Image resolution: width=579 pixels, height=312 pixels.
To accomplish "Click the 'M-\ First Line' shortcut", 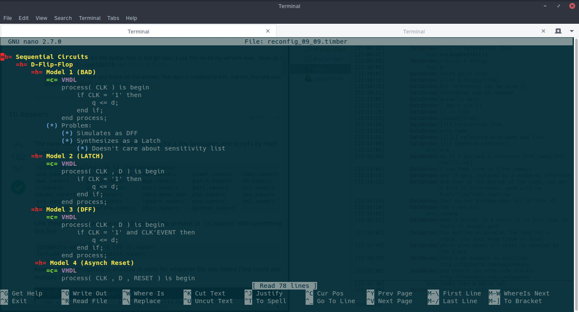I will tap(454, 293).
